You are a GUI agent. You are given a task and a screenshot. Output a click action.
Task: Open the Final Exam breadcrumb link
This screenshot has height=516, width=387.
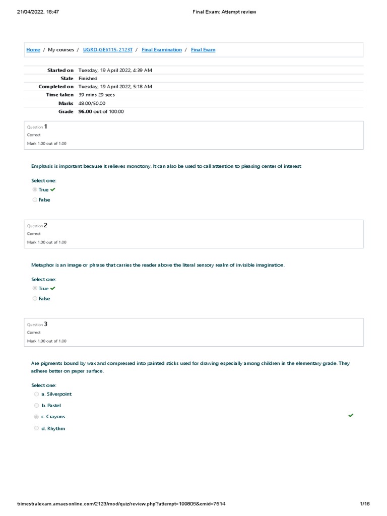(x=203, y=50)
